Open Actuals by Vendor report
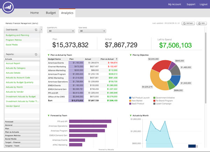 point(15,92)
